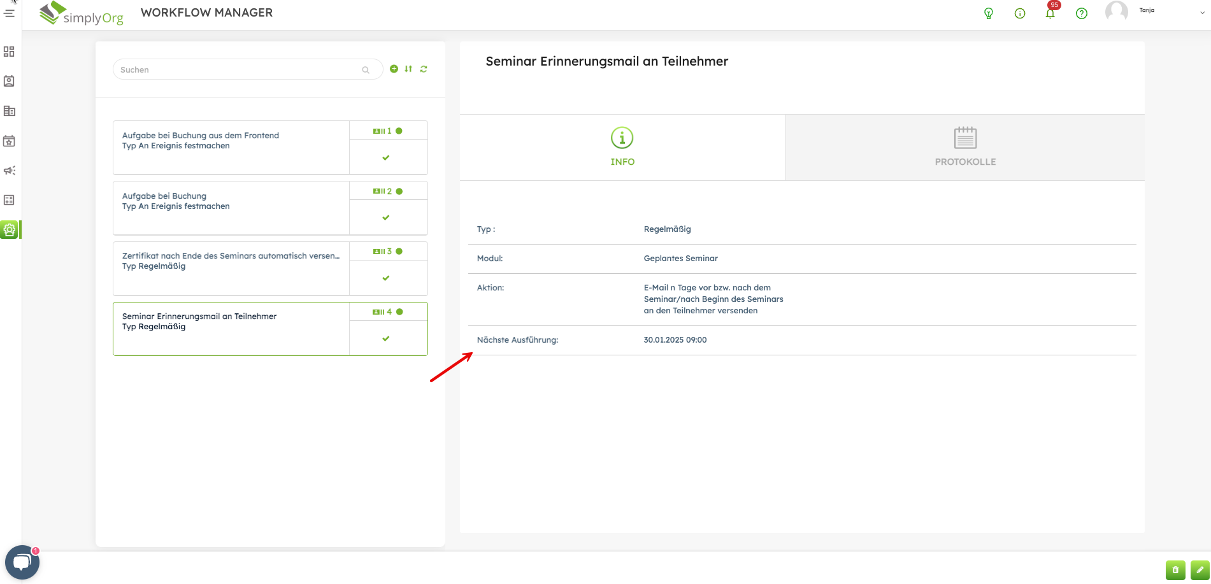This screenshot has height=584, width=1211.
Task: Expand the Tanja user menu chevron
Action: [x=1202, y=13]
